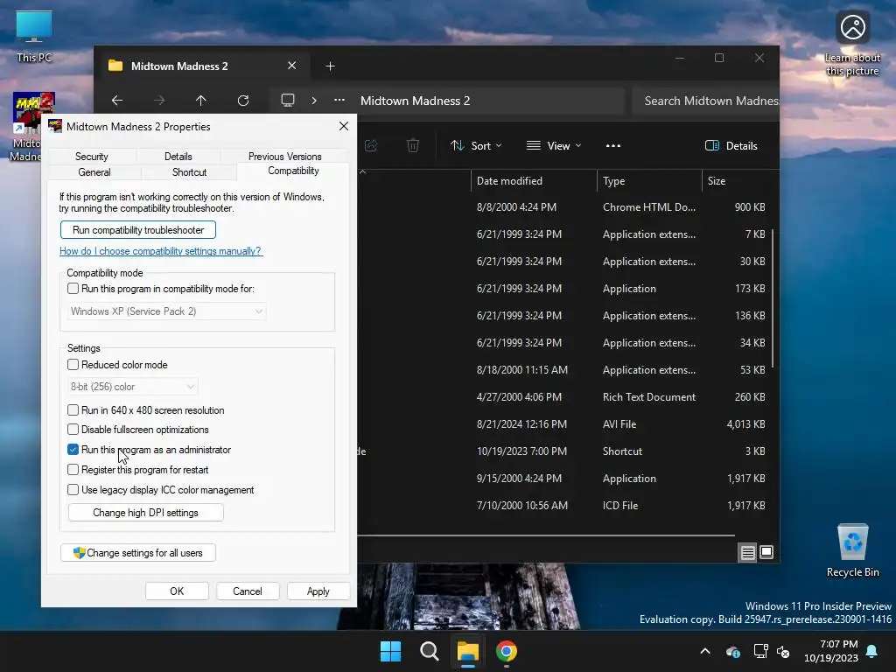The image size is (896, 672).
Task: Click Cancel in Properties dialog
Action: [x=248, y=591]
